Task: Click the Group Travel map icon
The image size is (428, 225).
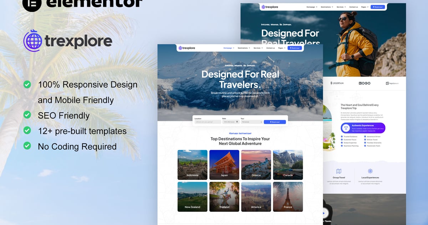Action: click(x=339, y=171)
